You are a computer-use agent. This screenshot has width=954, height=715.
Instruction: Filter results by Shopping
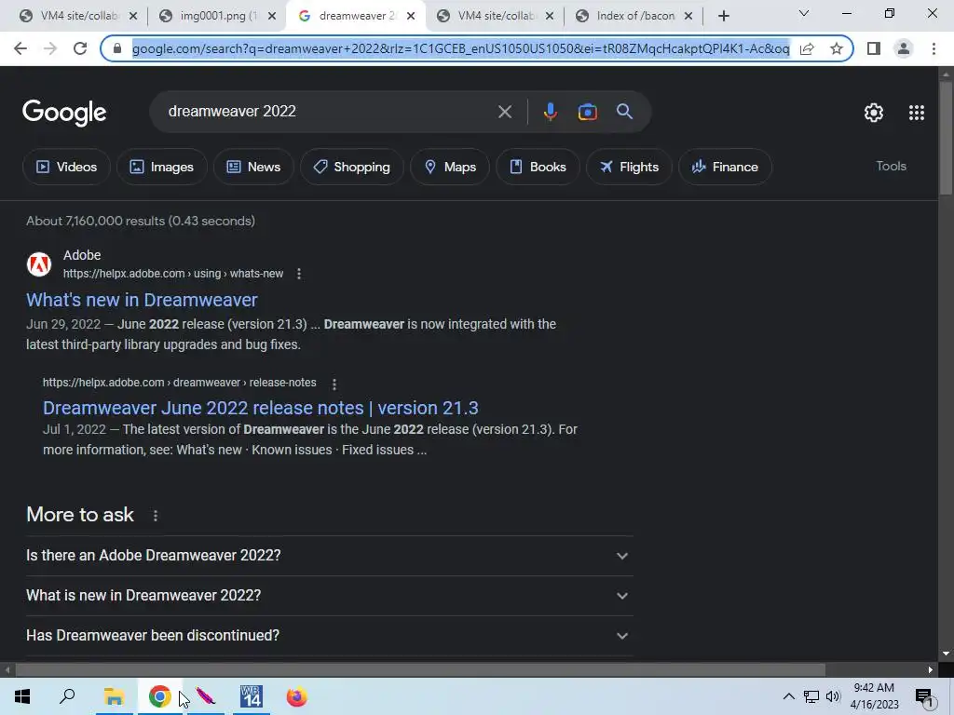(x=351, y=167)
